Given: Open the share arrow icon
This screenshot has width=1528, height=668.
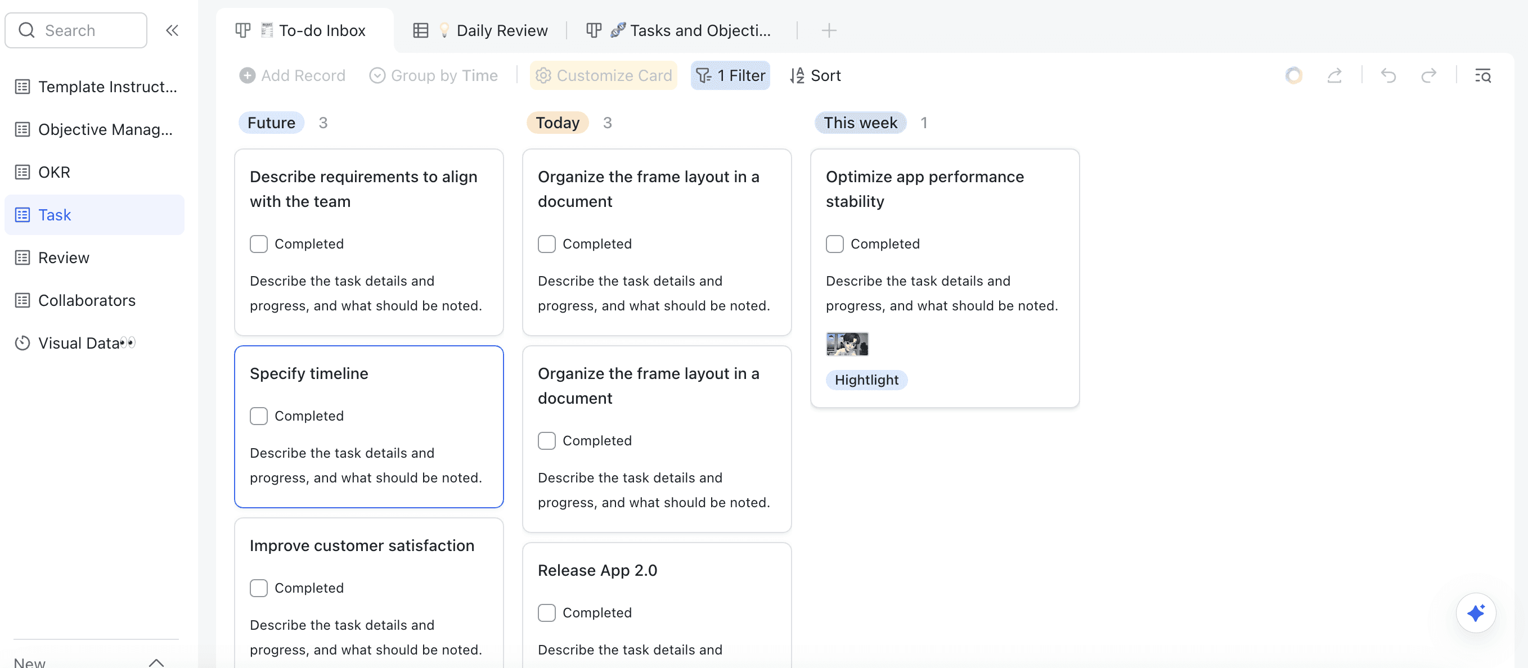Looking at the screenshot, I should (x=1334, y=75).
